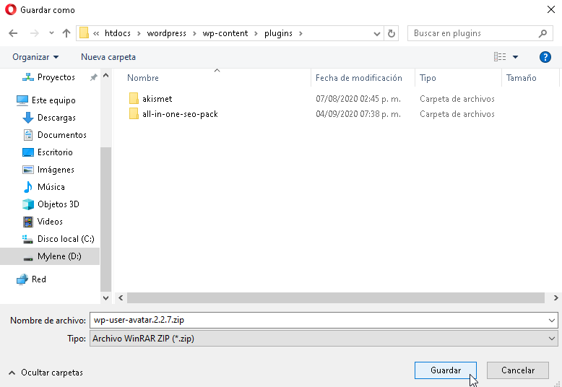The height and width of the screenshot is (387, 562).
Task: Click the Back navigation arrow
Action: [x=13, y=33]
